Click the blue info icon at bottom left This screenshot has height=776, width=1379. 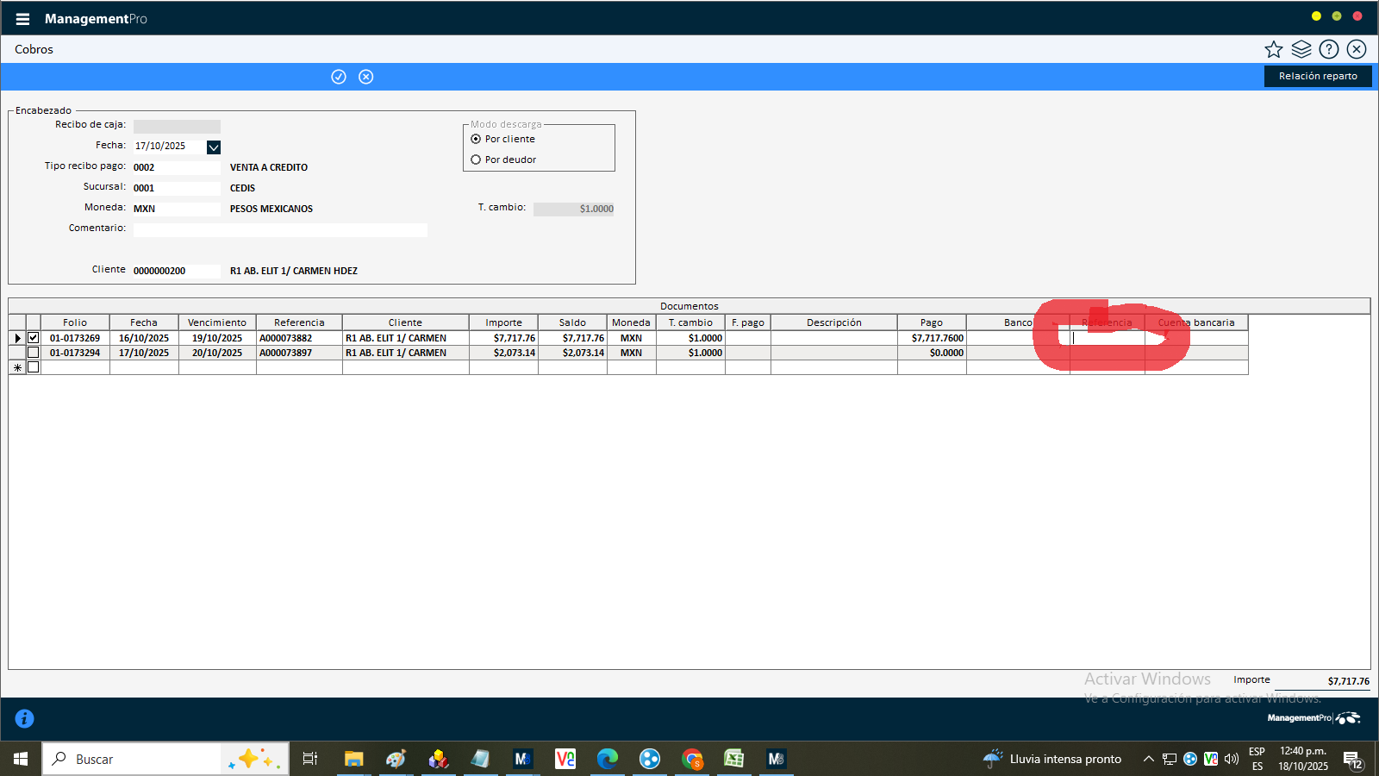point(24,718)
